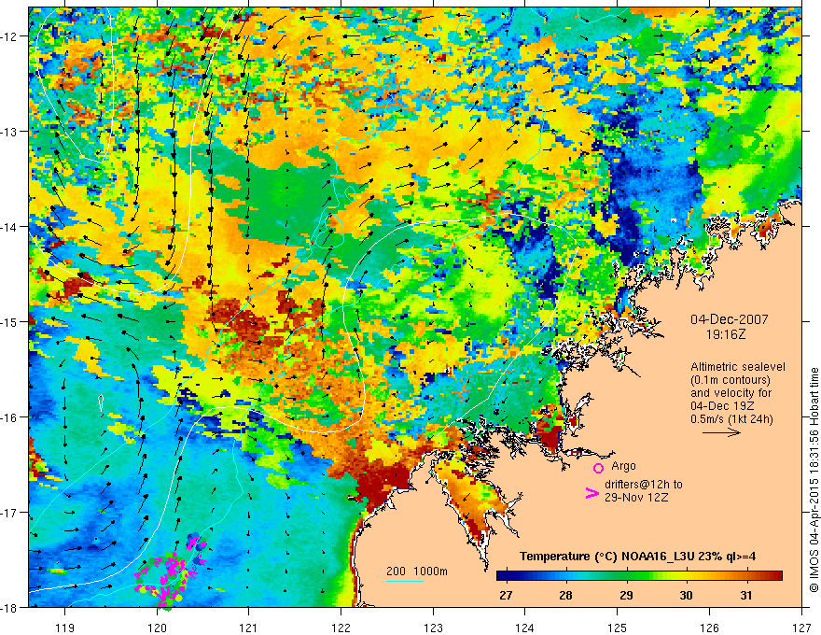
Task: Click the 'Altimetric sealevel' caption line
Action: click(738, 367)
